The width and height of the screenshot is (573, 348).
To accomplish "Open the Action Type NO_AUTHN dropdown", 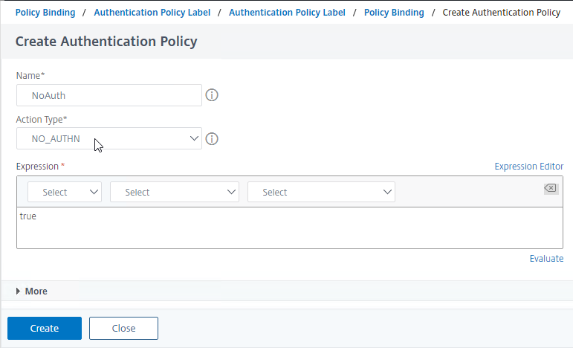I will click(x=109, y=138).
